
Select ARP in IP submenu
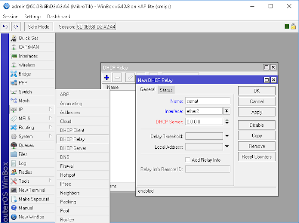tap(83, 94)
